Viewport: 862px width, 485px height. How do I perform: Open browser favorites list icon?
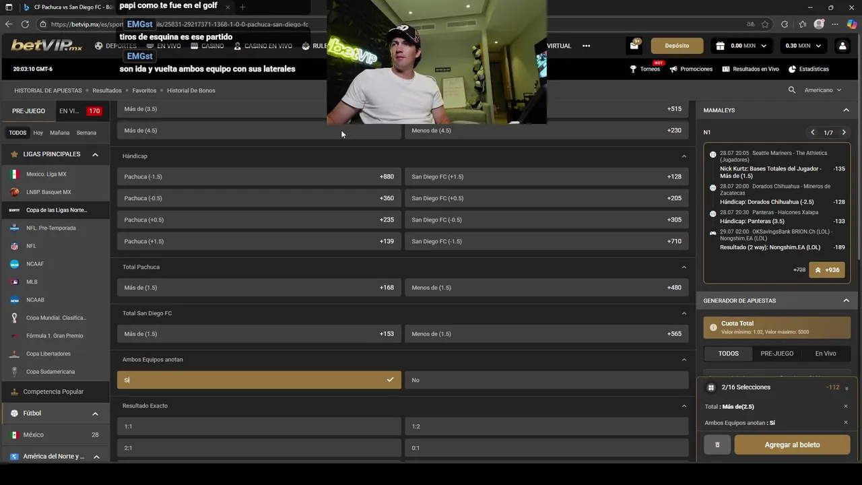[x=803, y=24]
